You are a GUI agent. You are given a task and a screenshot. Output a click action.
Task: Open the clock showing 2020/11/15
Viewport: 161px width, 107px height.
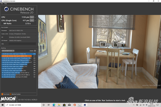(x=152, y=105)
